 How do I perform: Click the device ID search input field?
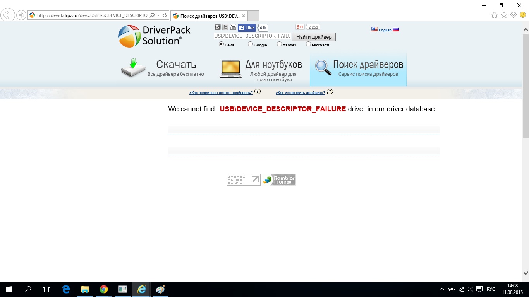tap(252, 36)
